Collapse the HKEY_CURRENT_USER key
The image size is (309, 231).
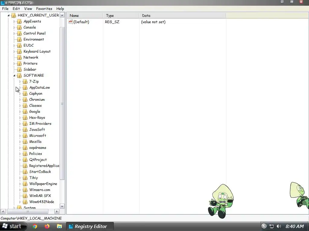tap(8, 15)
